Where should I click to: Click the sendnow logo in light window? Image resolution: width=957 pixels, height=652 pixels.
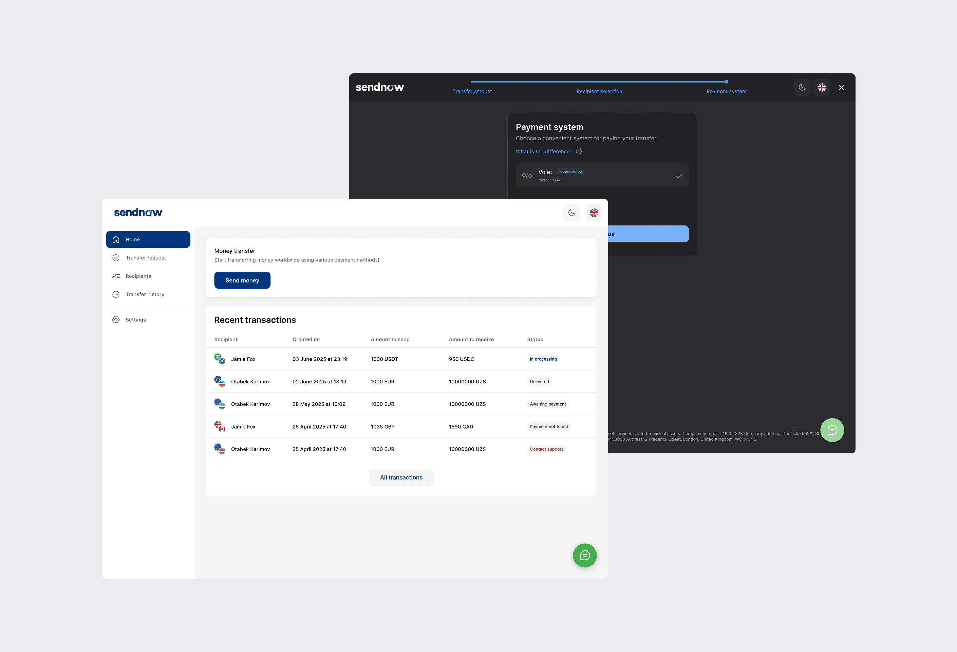tap(138, 213)
